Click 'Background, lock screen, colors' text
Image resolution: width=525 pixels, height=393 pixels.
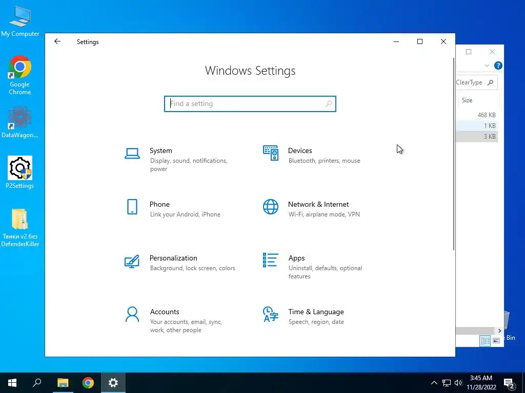[x=193, y=268]
